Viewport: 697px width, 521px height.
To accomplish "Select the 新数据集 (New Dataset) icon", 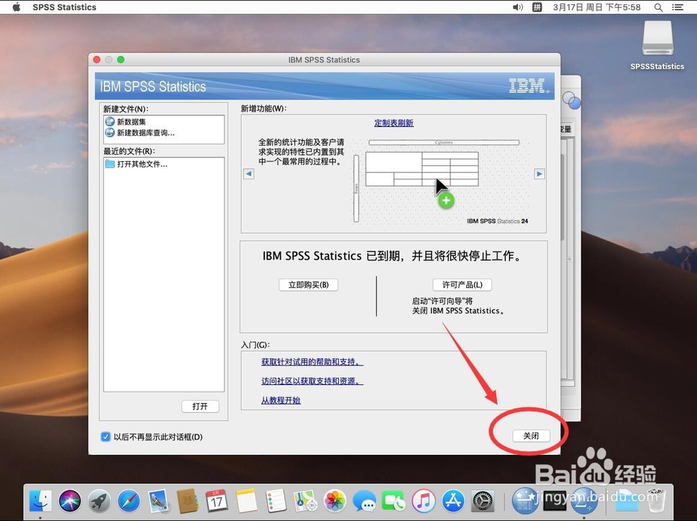I will [111, 121].
